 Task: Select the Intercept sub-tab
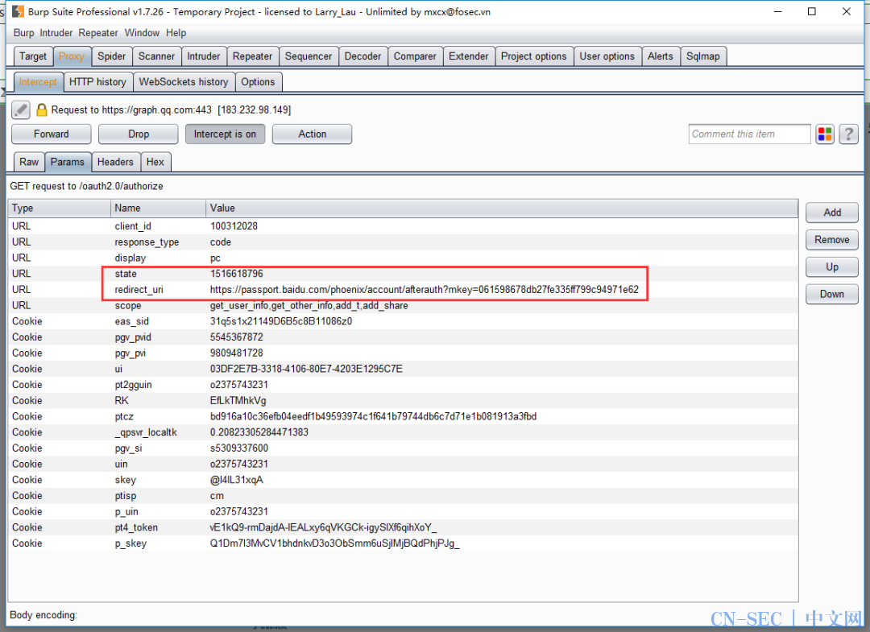click(x=38, y=82)
